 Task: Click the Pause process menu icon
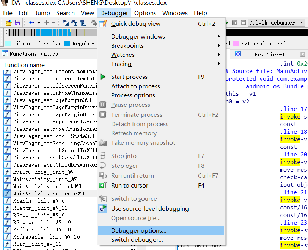point(103,105)
